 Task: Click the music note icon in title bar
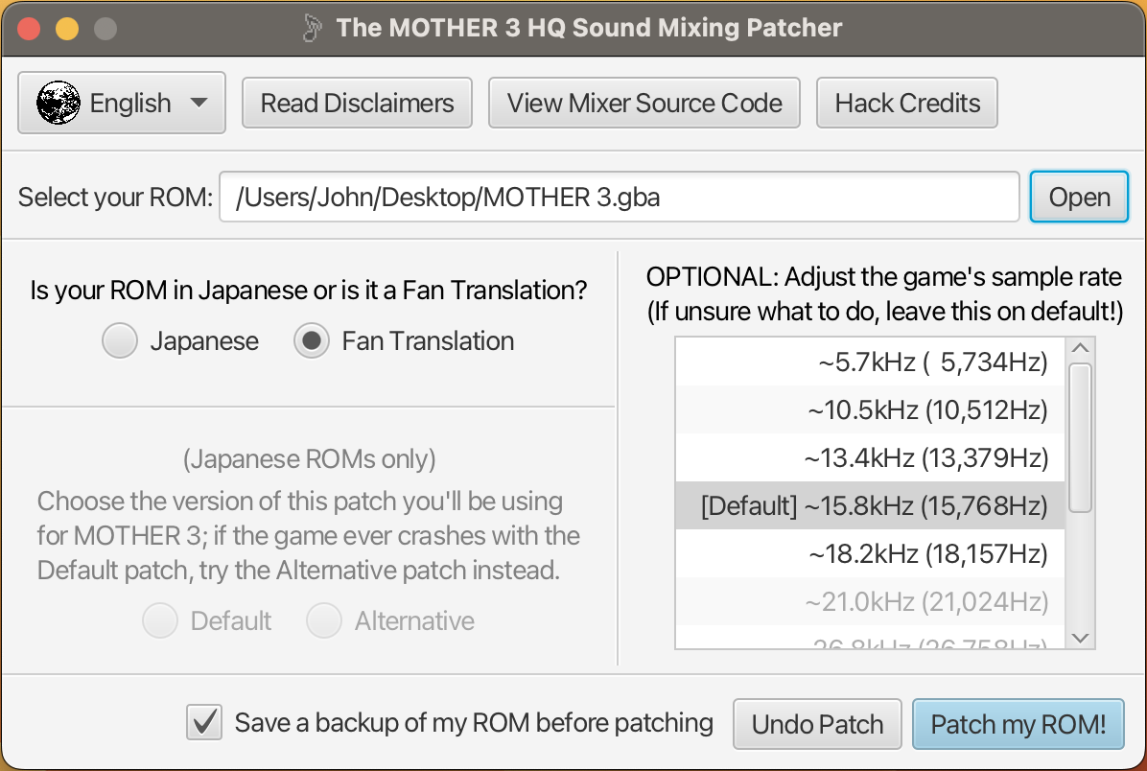click(x=313, y=28)
